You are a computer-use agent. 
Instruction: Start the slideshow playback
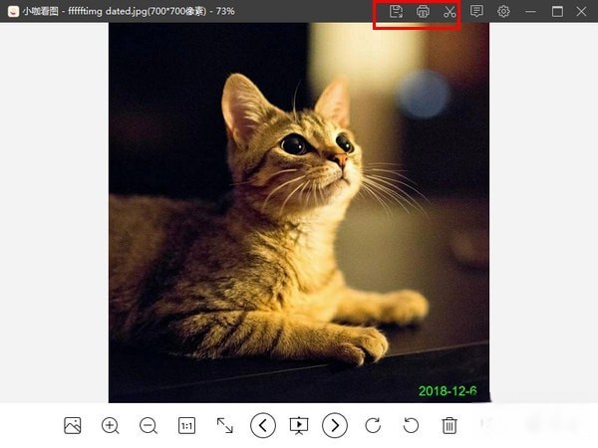click(299, 425)
